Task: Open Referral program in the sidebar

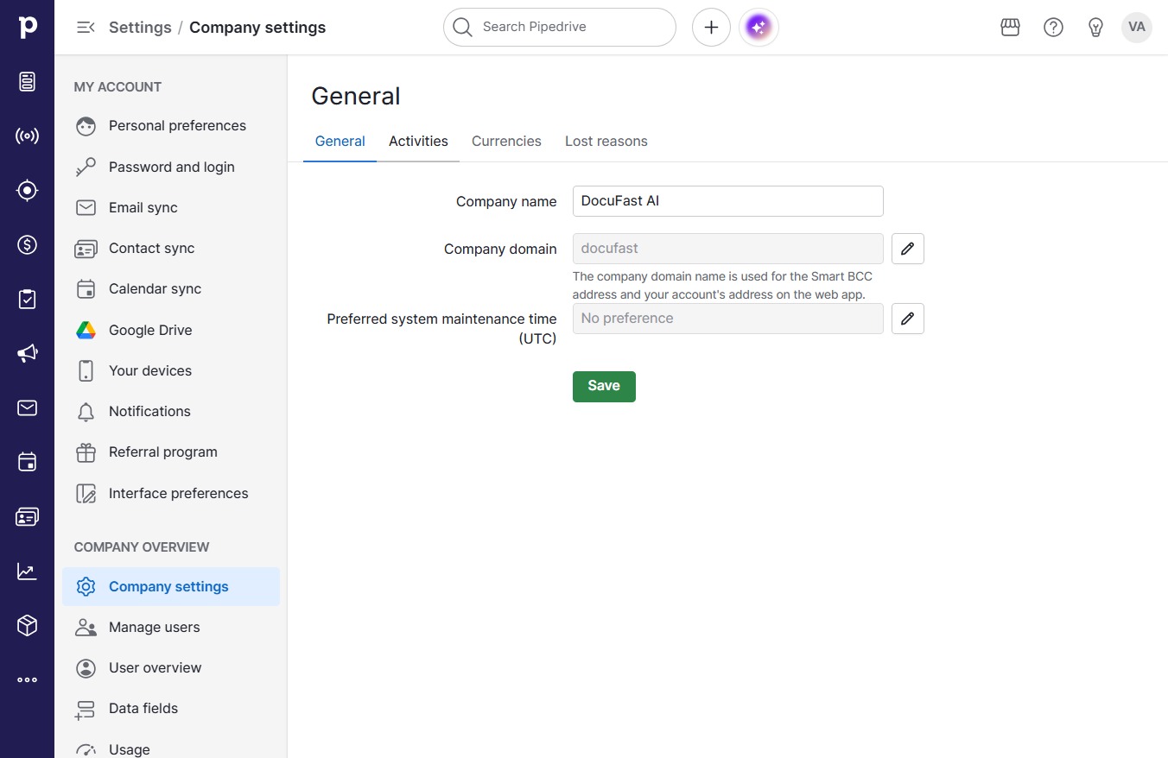Action: point(171,452)
